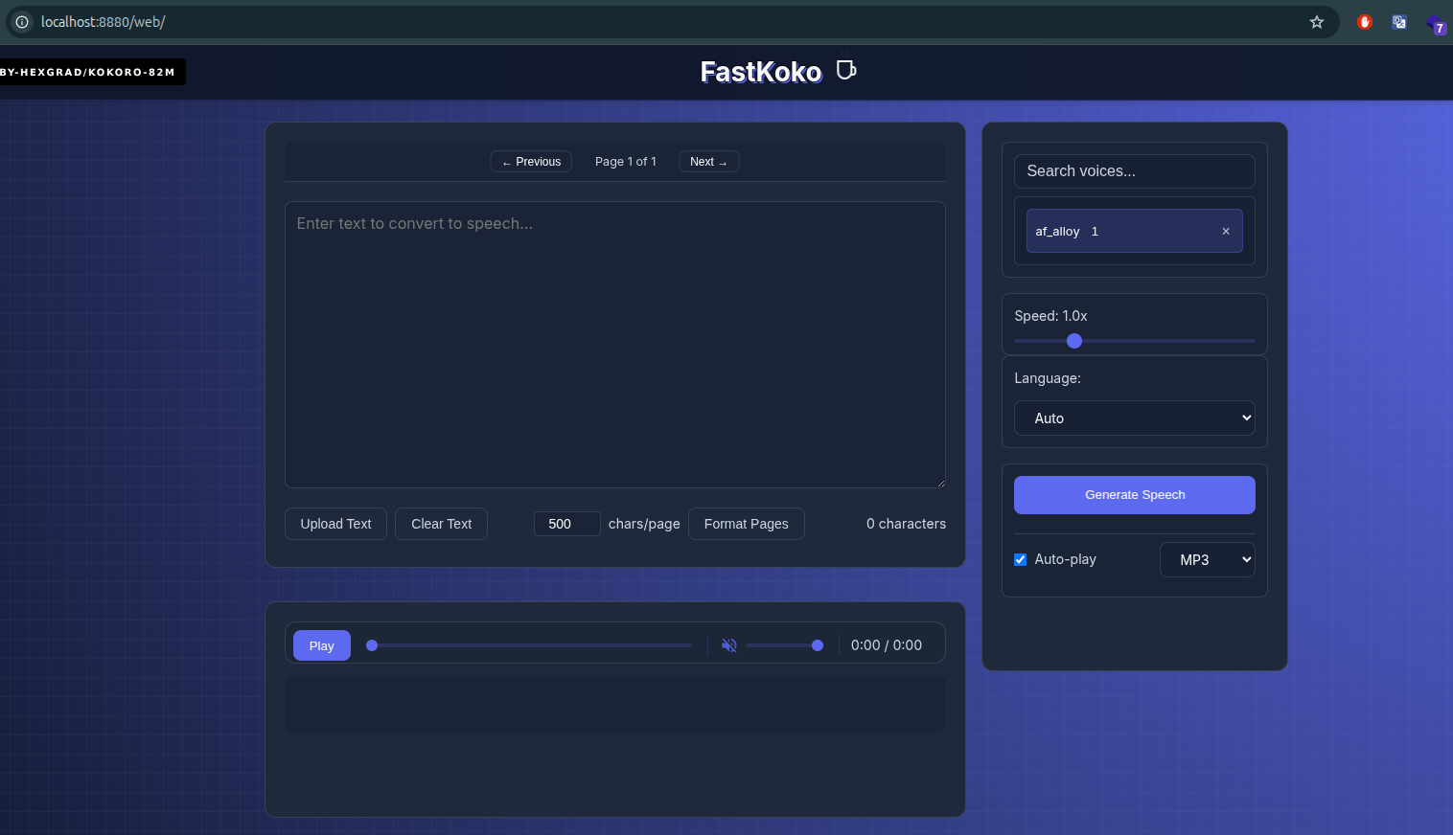Click the extension icon with the 7 badge

(x=1435, y=24)
